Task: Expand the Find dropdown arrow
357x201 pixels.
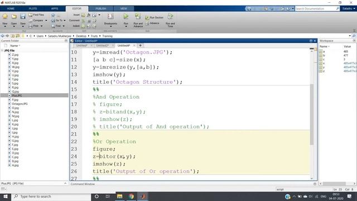Action: coord(64,26)
